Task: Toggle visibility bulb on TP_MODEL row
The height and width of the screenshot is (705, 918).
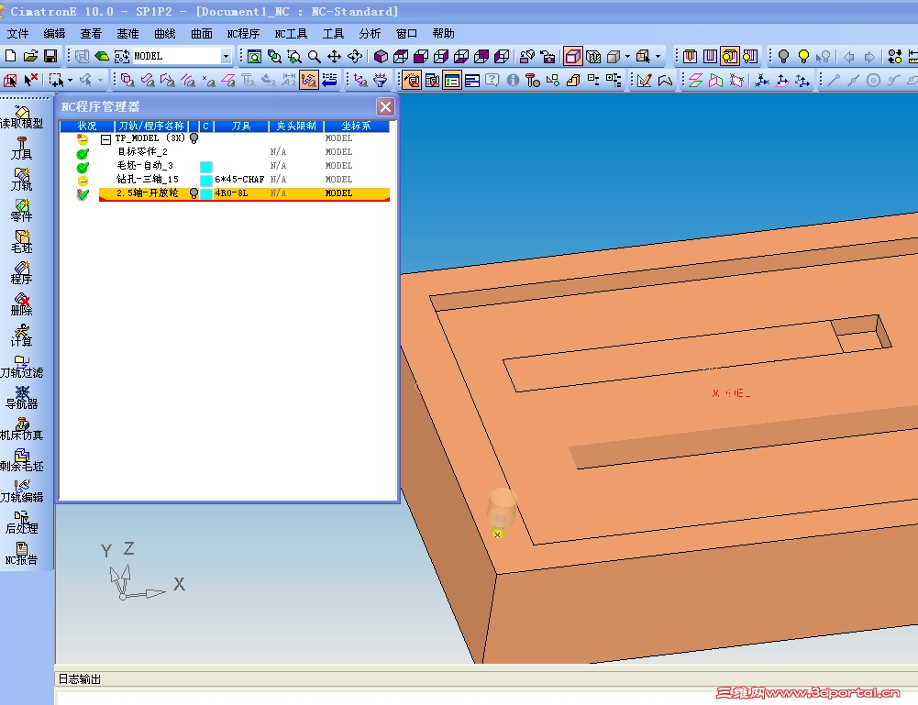Action: (x=194, y=138)
